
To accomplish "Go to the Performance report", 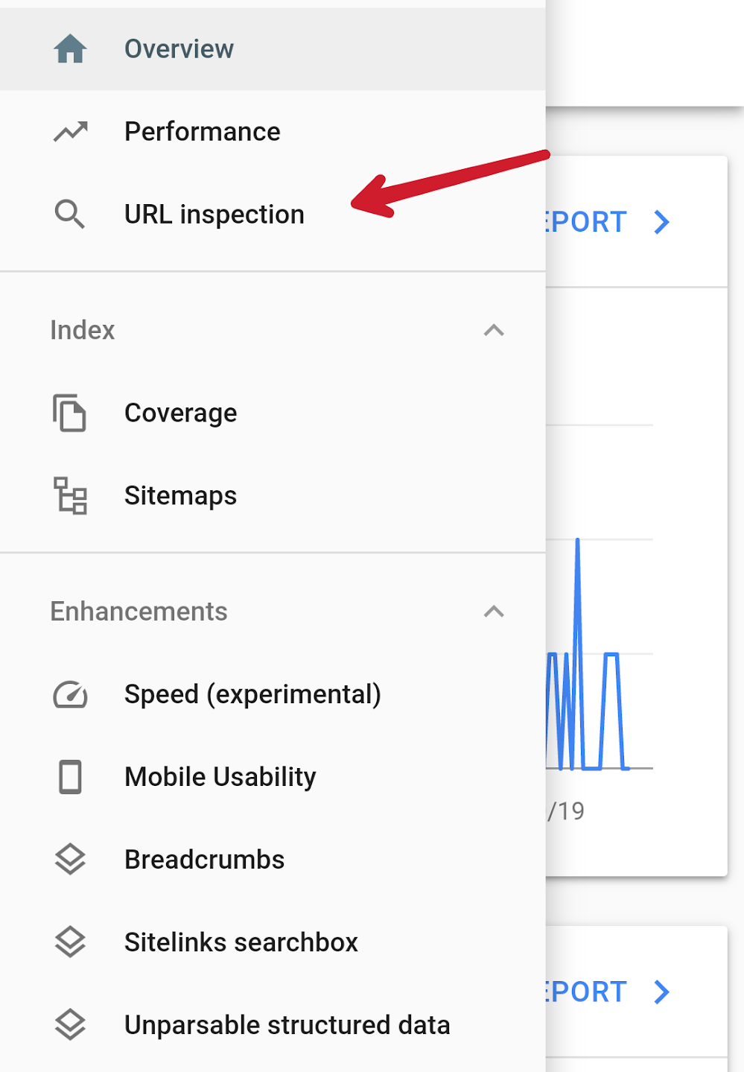I will 203,131.
